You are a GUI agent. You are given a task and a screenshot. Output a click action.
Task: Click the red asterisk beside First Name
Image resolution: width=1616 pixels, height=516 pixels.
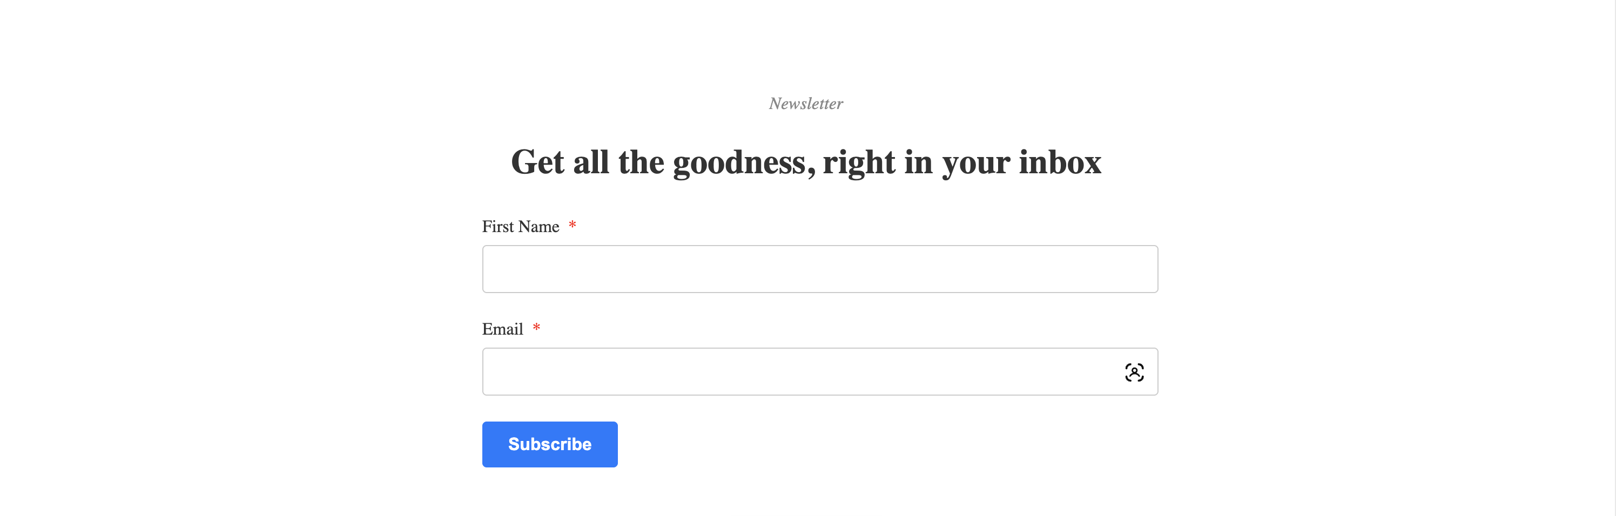click(572, 225)
